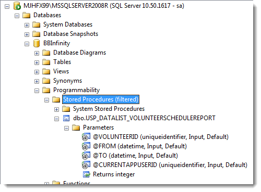Select @TO (datetime, Input, Default) text

tap(136, 156)
